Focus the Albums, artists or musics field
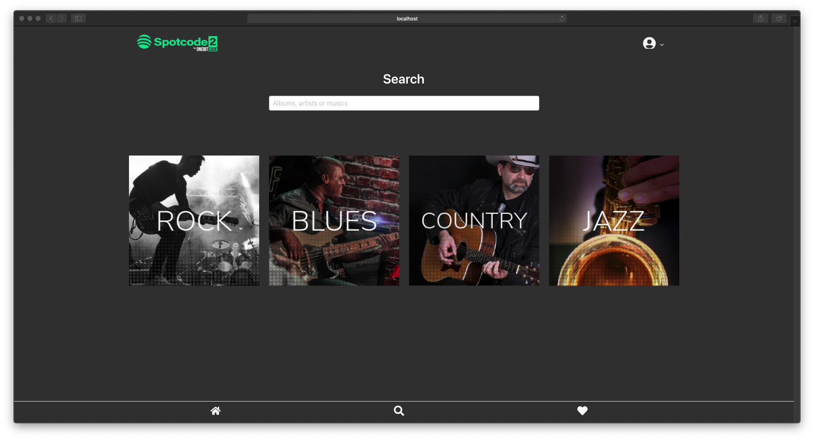The height and width of the screenshot is (440, 814). pos(404,103)
